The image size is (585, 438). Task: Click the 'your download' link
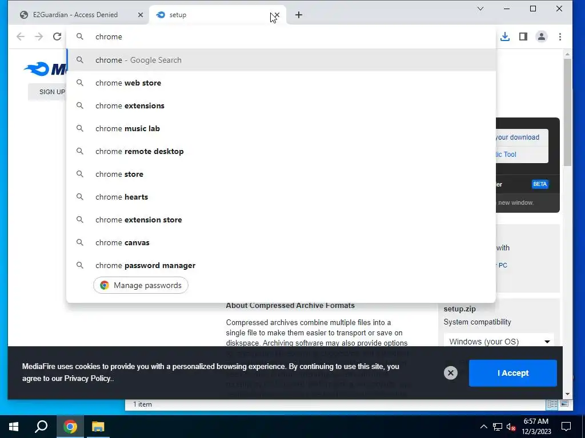point(518,137)
